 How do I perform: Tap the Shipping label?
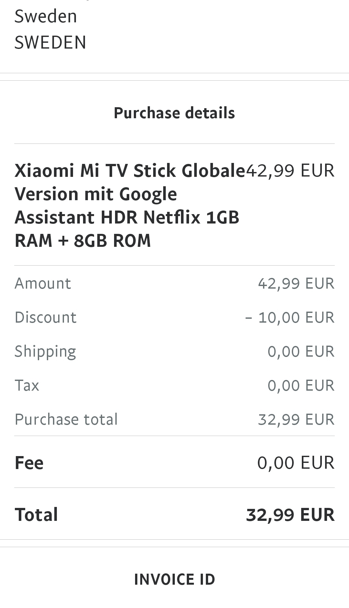(45, 352)
